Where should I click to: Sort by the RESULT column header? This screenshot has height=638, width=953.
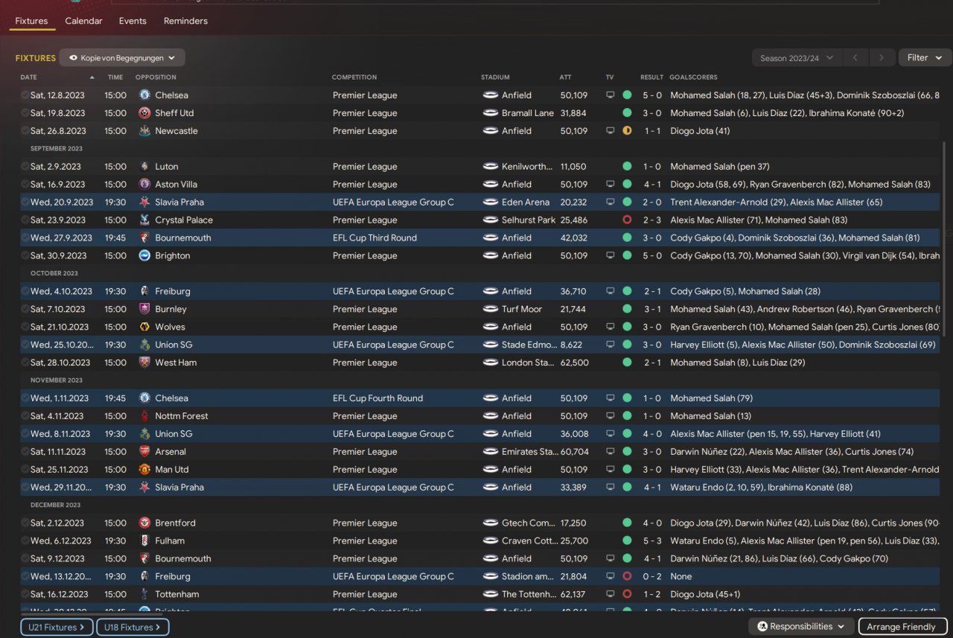click(x=651, y=77)
